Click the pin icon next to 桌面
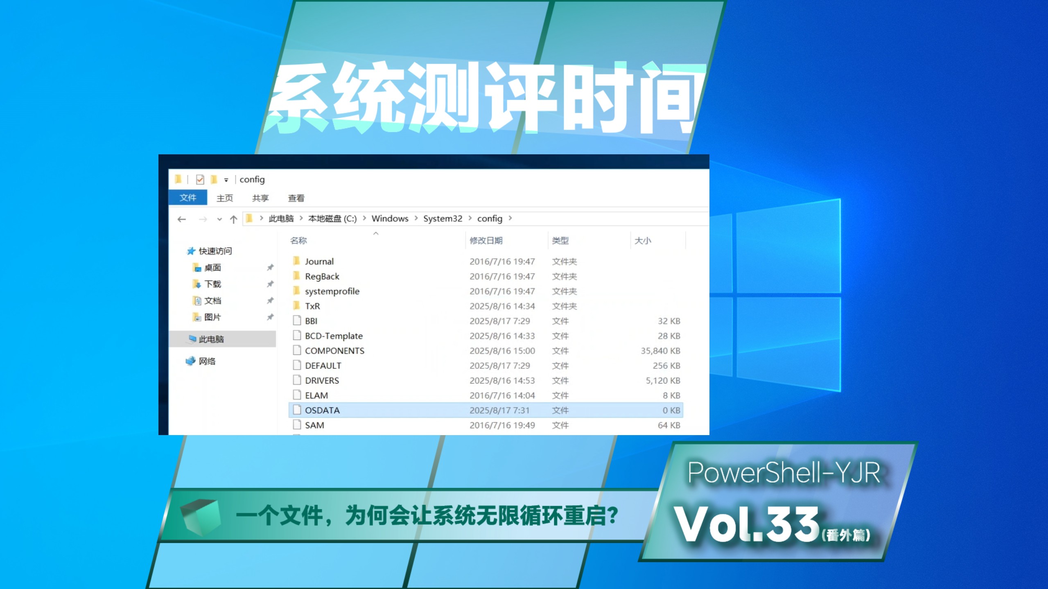 click(270, 268)
